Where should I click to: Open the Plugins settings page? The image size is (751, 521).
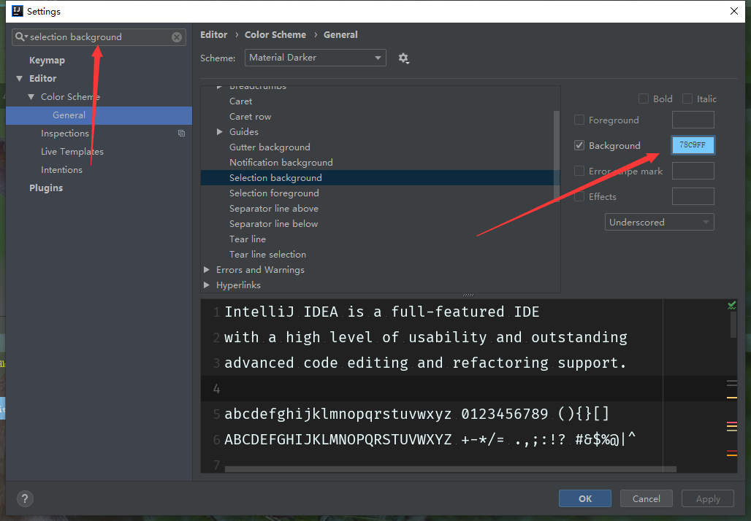[x=46, y=188]
